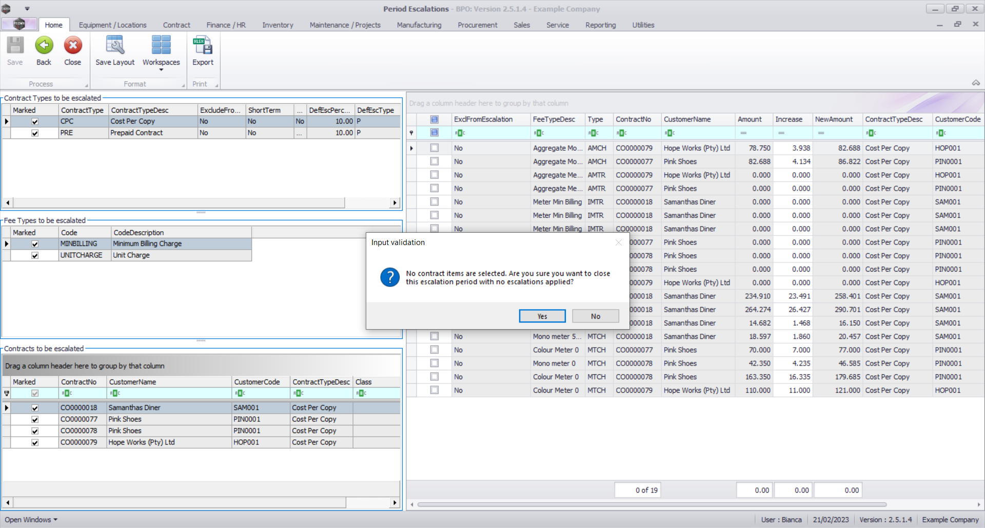Click the Save Layout icon
Viewport: 985px width, 528px height.
pyautogui.click(x=115, y=46)
